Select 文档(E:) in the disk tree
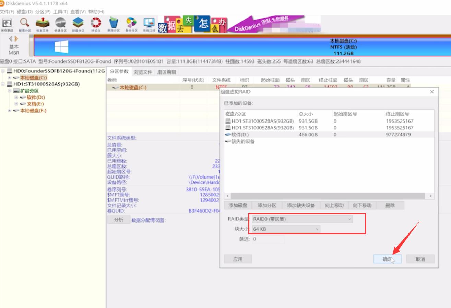 point(35,104)
